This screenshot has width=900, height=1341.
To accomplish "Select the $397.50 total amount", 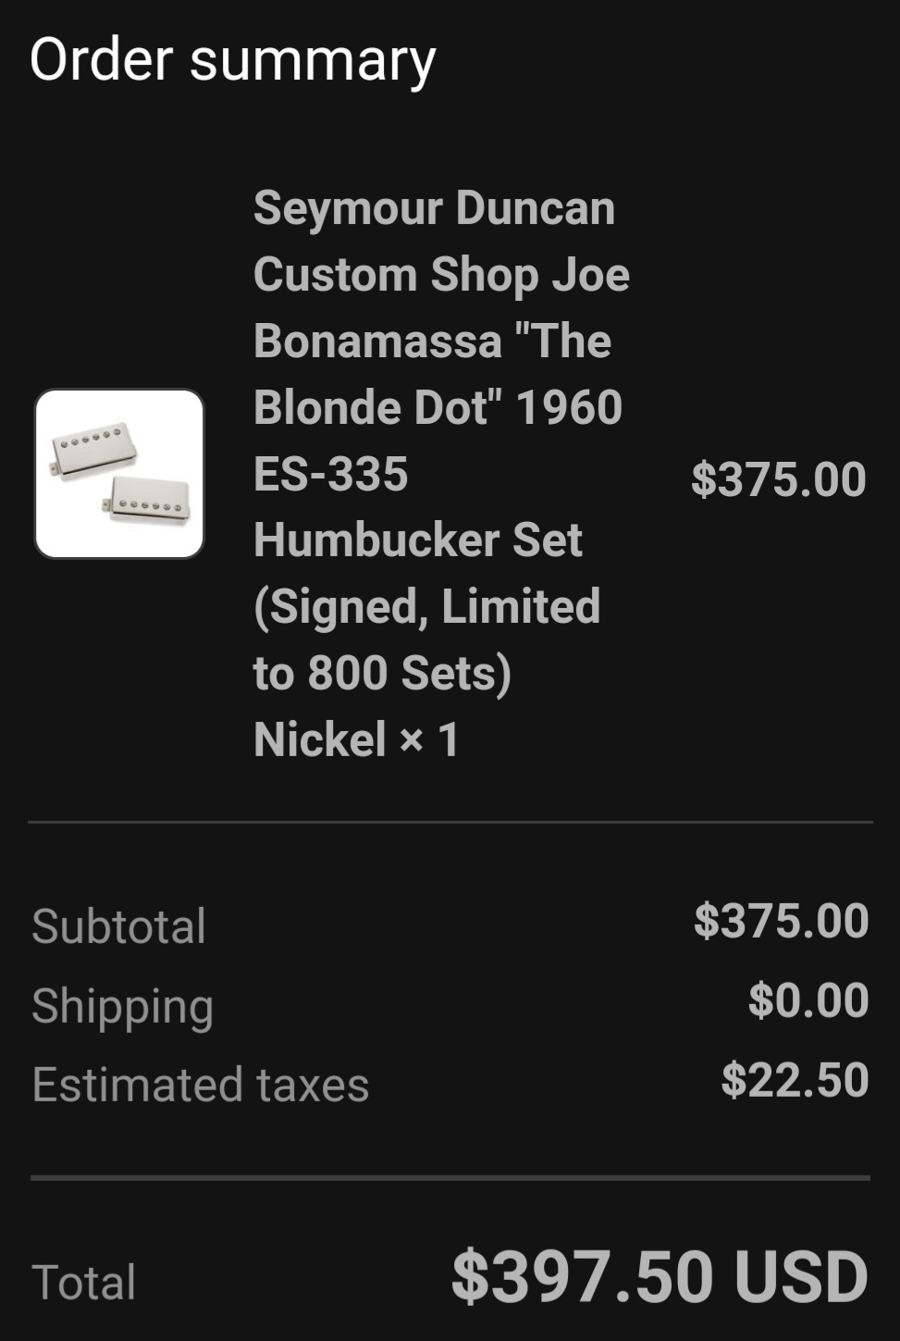I will [x=583, y=1278].
